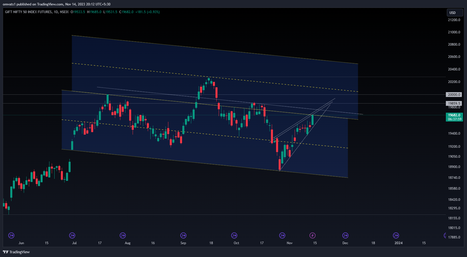Open the event marker icon above Jun
The width and height of the screenshot is (467, 257).
tap(11, 235)
